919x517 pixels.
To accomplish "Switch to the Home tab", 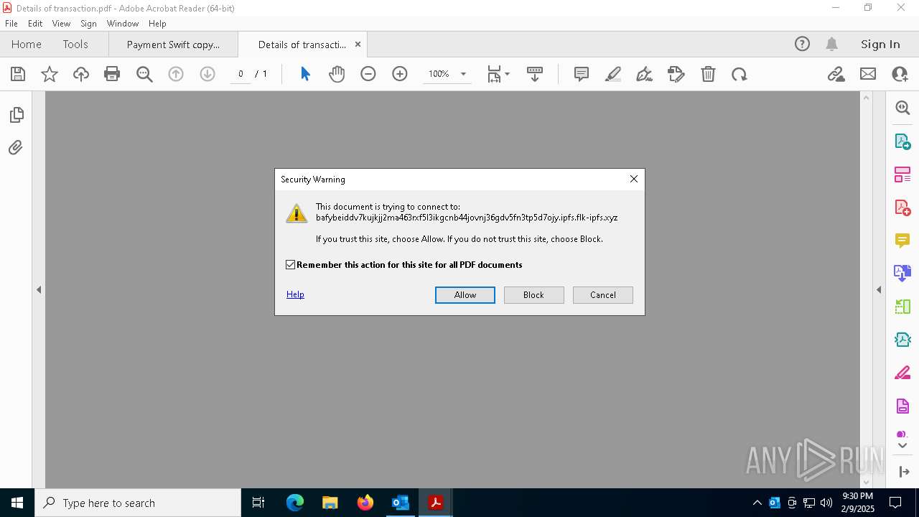I will pos(27,44).
